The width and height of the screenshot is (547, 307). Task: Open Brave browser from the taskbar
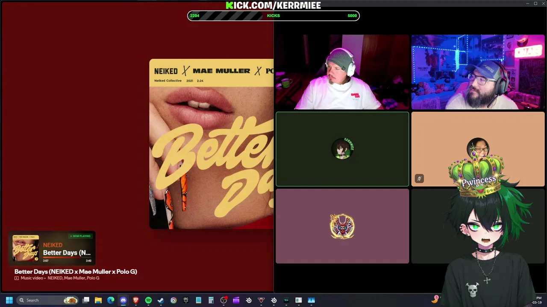136,300
